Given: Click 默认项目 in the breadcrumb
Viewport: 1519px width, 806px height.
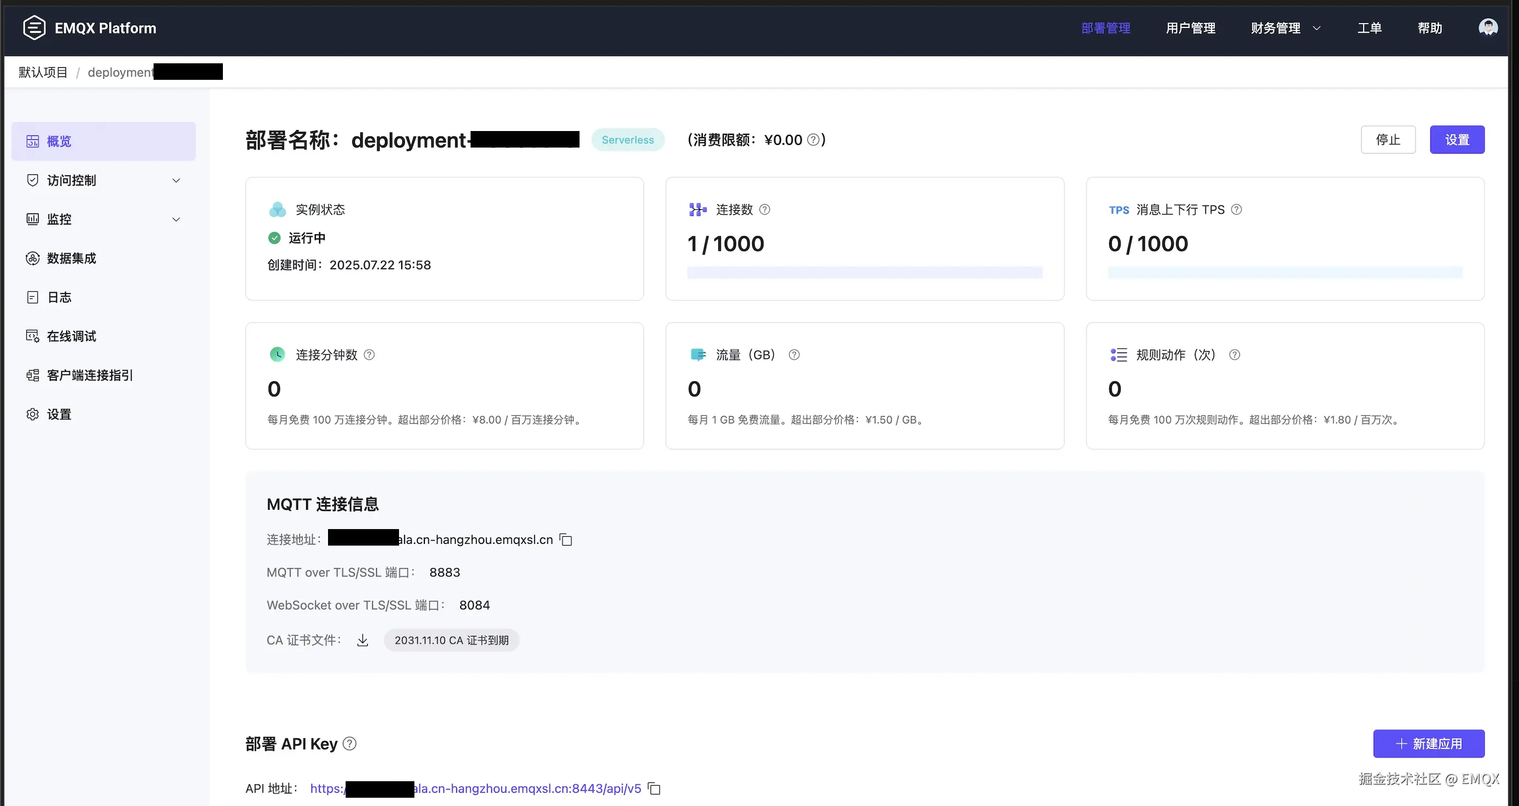Looking at the screenshot, I should click(x=43, y=73).
